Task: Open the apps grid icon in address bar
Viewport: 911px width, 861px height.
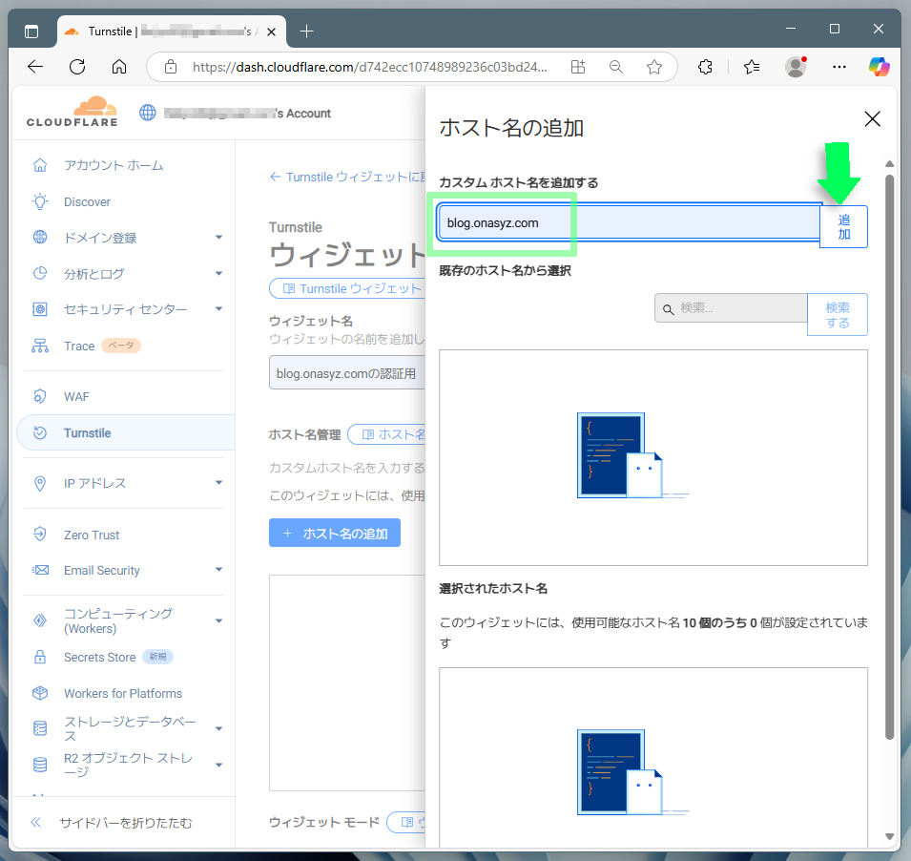Action: (578, 67)
